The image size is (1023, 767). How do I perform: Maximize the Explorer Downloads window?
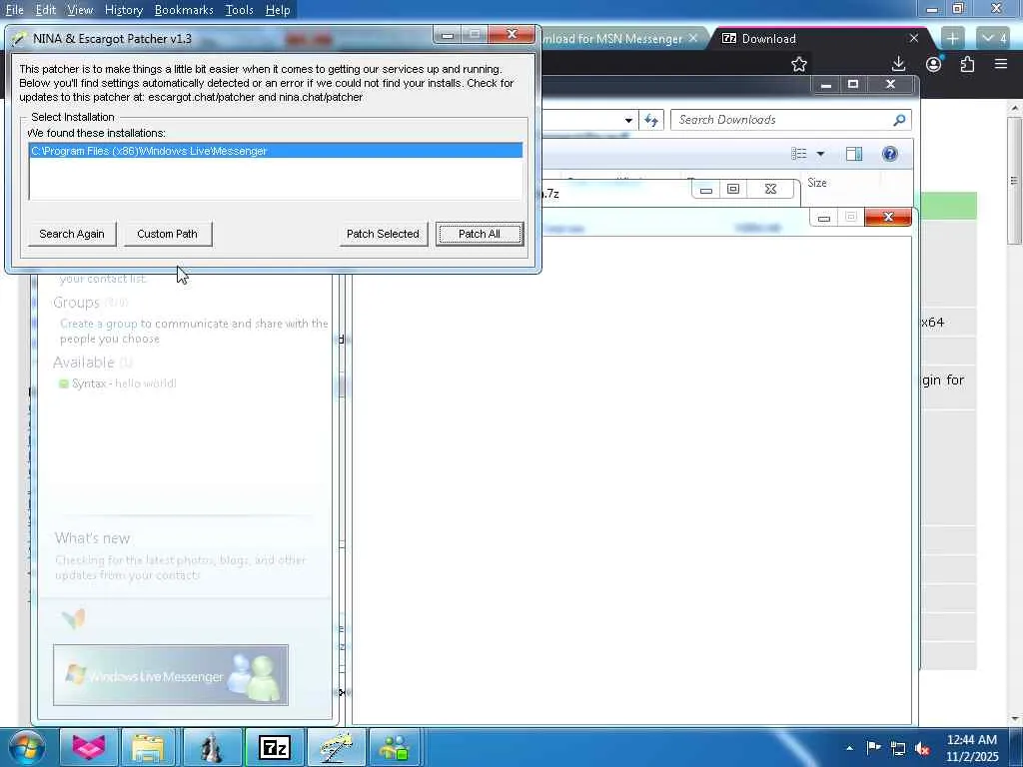click(853, 84)
